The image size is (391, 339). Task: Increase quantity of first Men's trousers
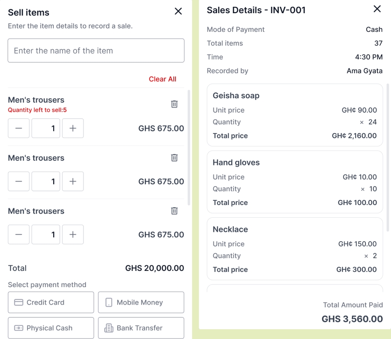coord(73,128)
